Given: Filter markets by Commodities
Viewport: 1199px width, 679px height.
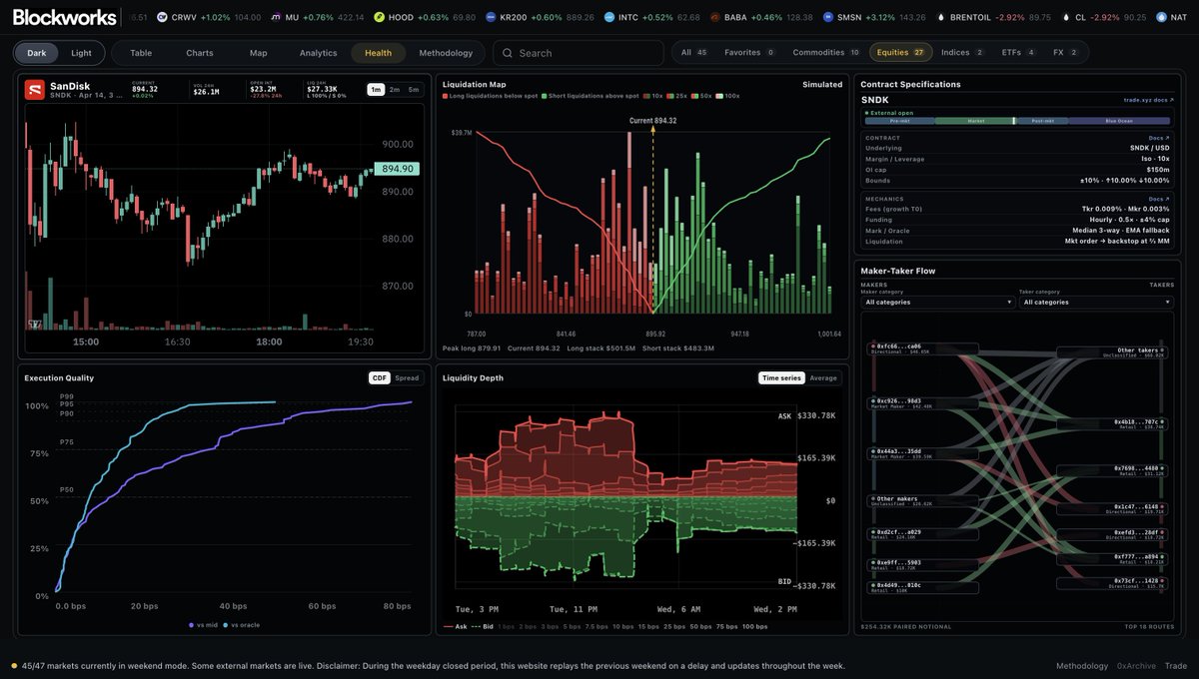Looking at the screenshot, I should (826, 53).
